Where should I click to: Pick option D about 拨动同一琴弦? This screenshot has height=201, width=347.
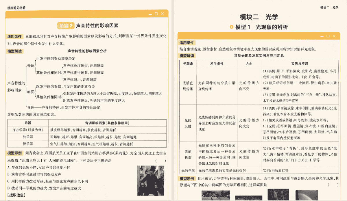[44, 188]
